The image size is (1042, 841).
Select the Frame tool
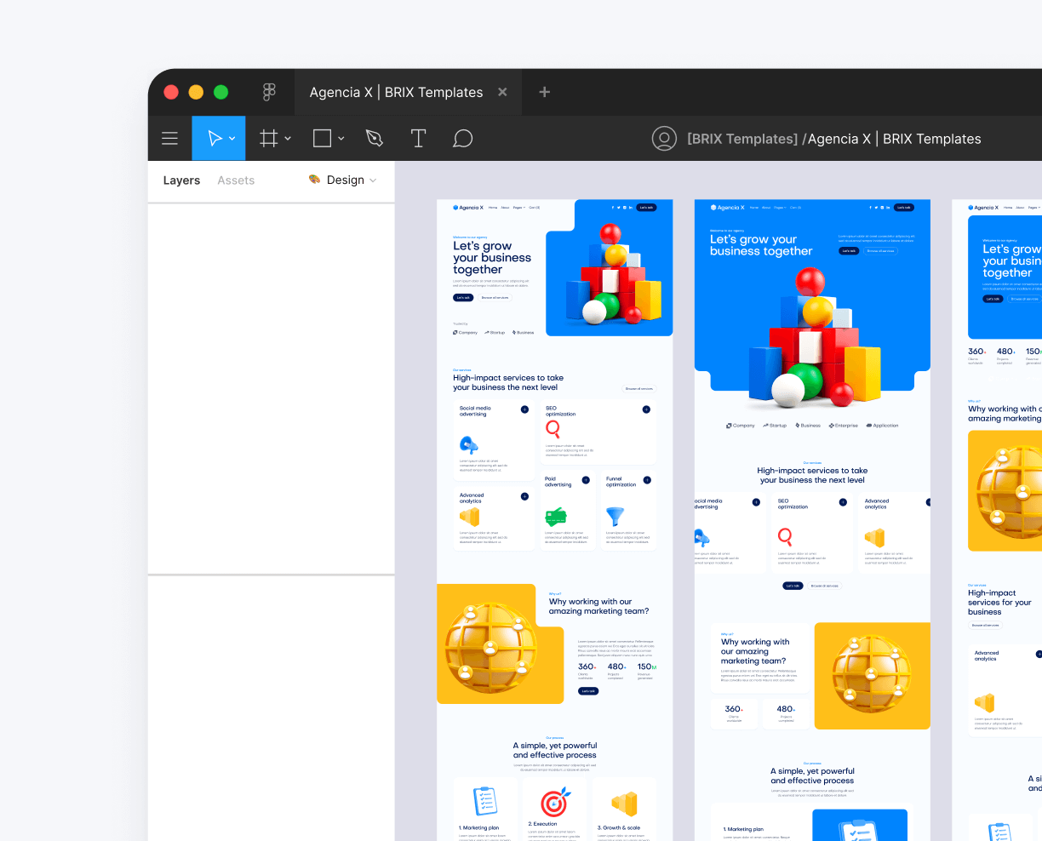[x=268, y=138]
